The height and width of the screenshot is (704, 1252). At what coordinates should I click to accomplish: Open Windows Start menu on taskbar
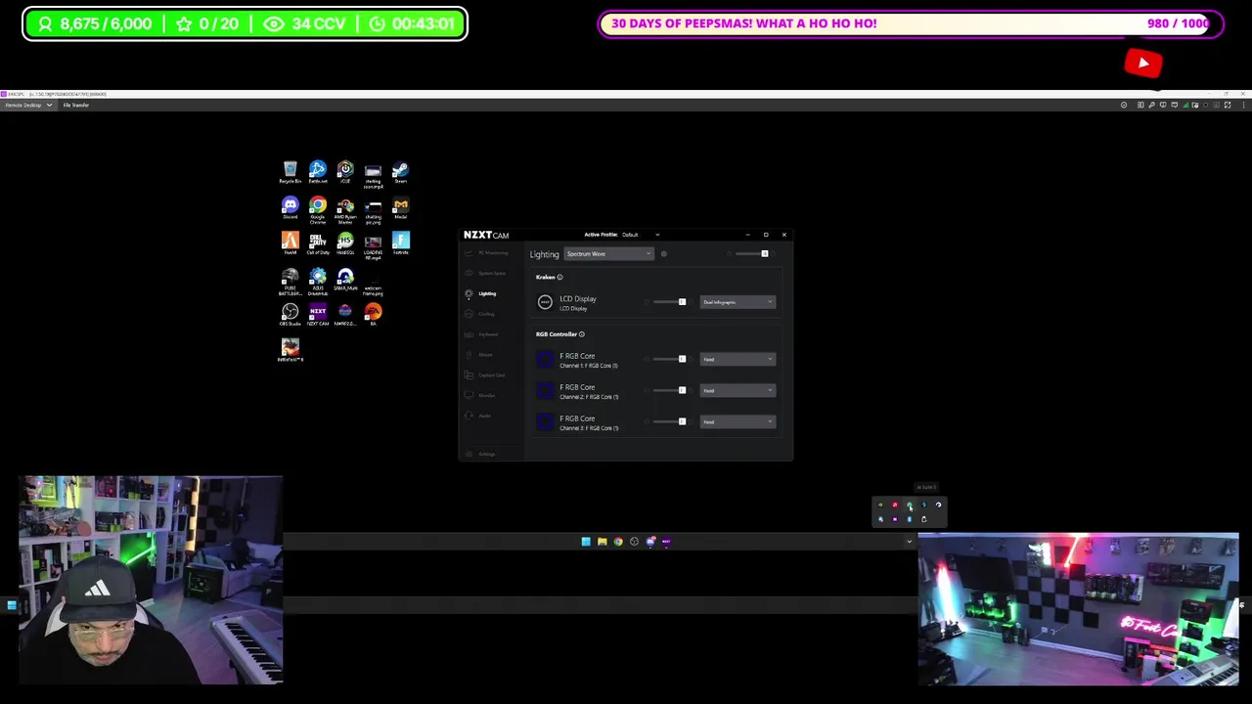click(586, 542)
